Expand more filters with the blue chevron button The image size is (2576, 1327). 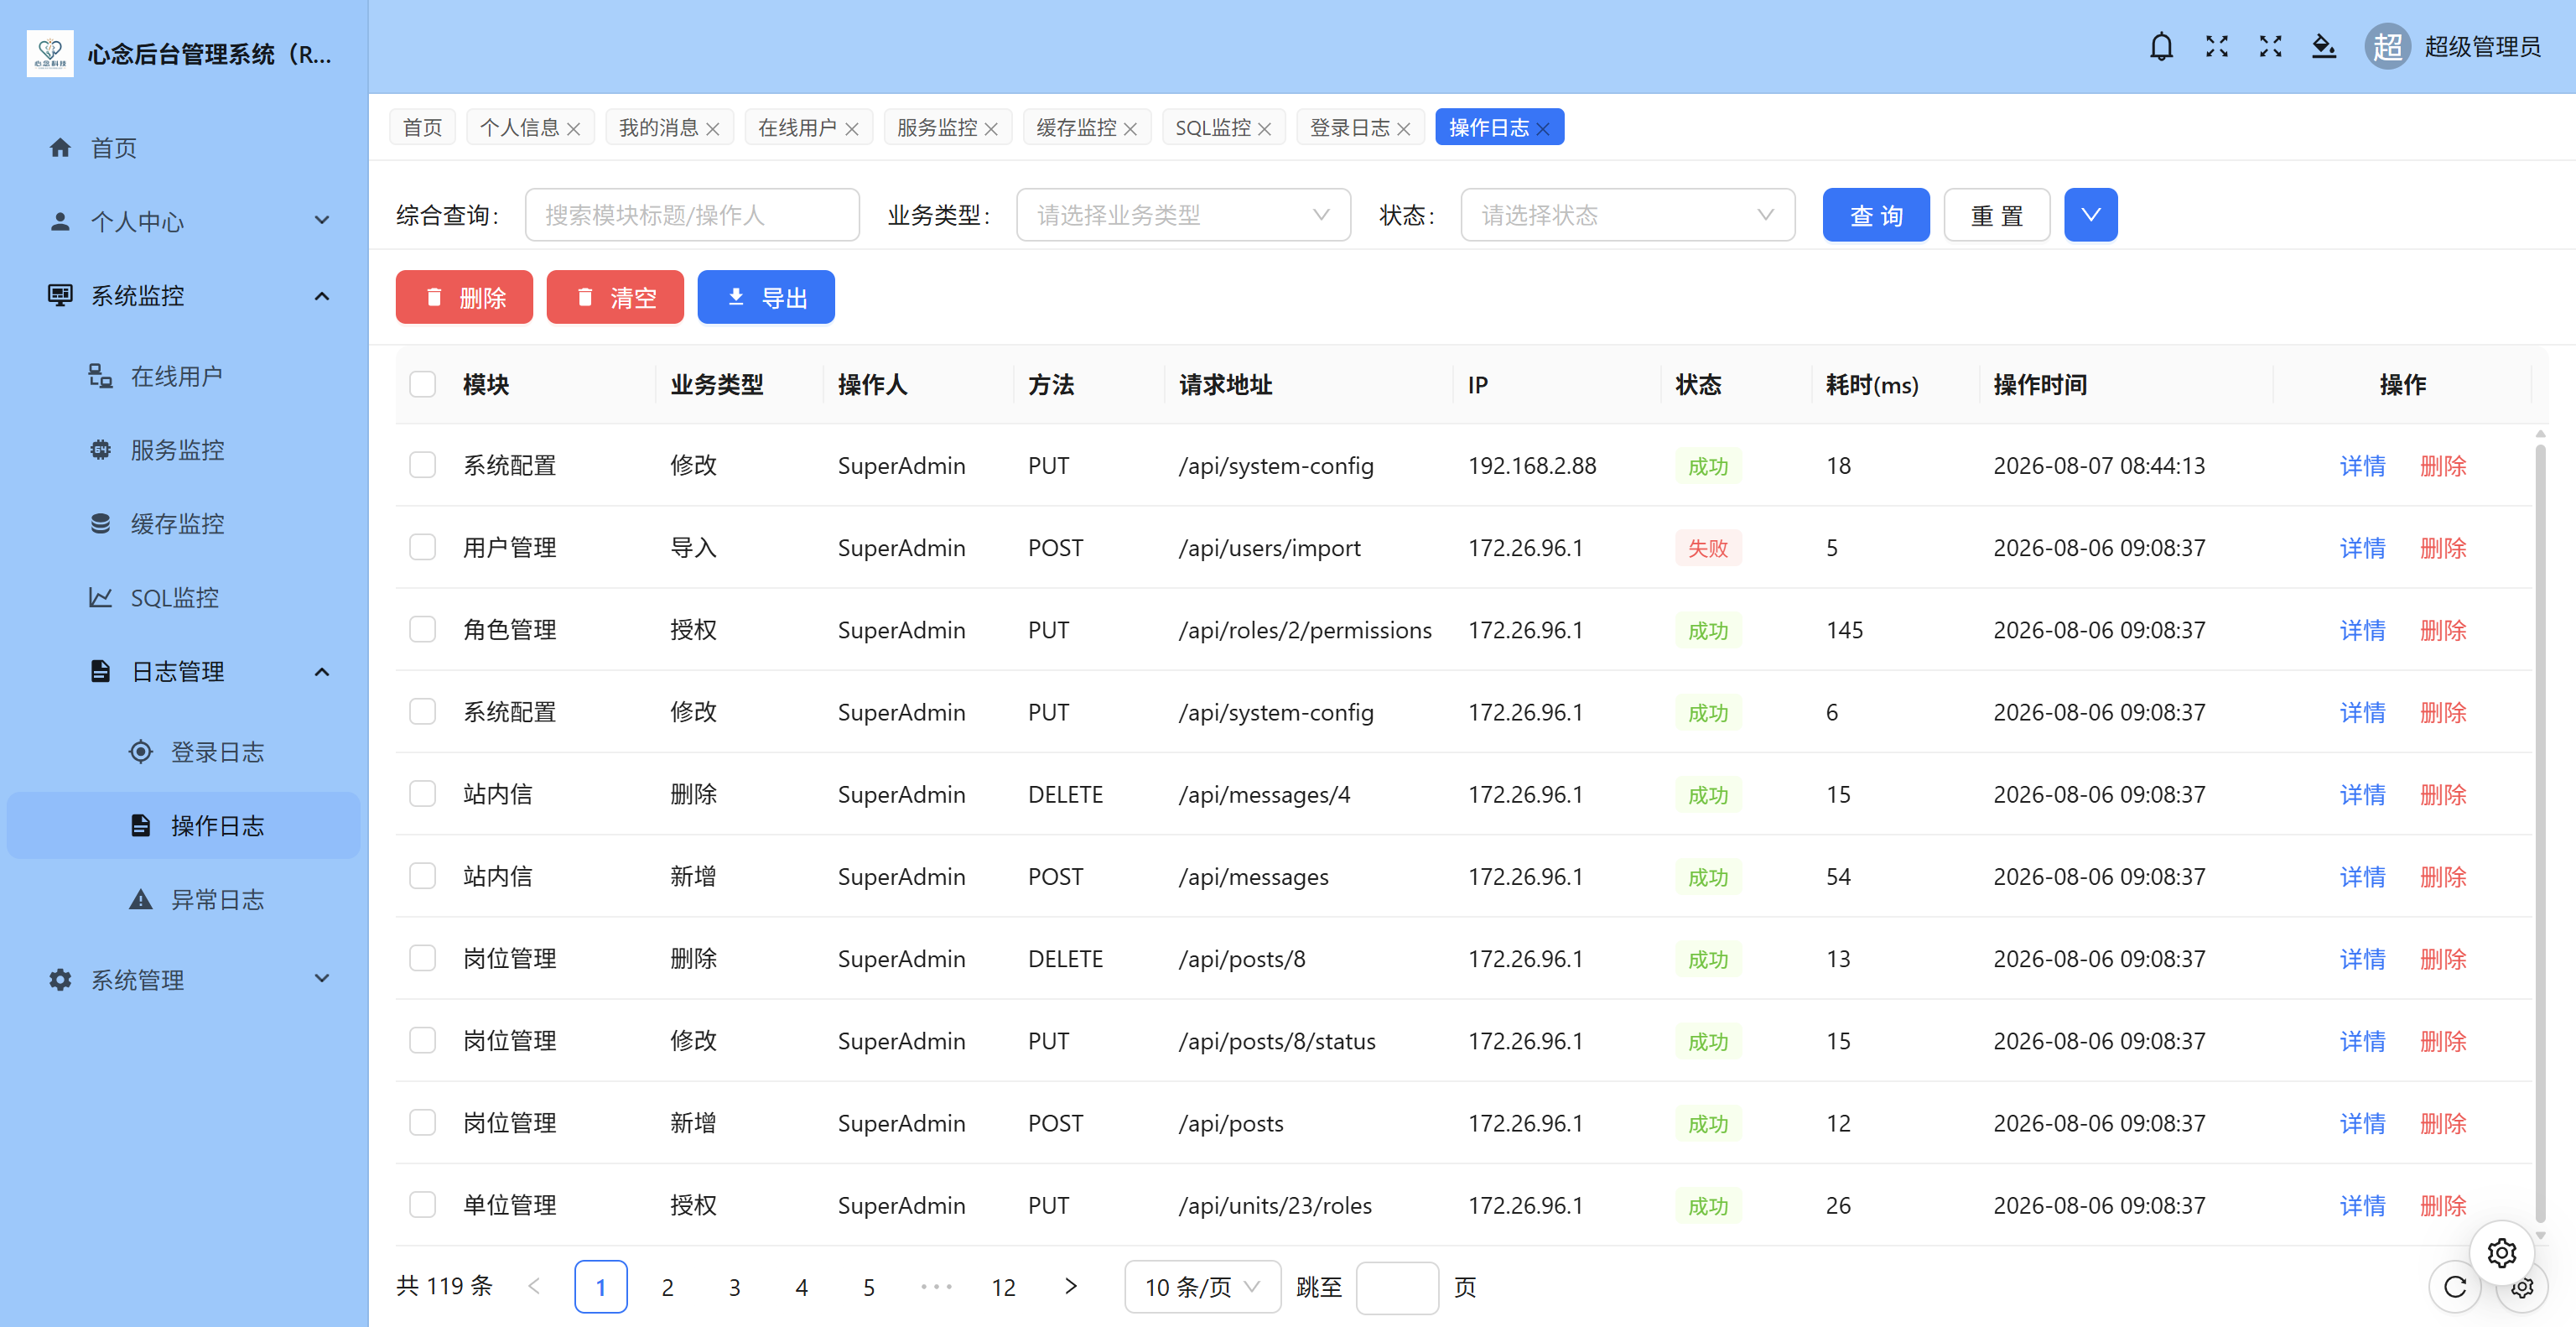pos(2090,215)
